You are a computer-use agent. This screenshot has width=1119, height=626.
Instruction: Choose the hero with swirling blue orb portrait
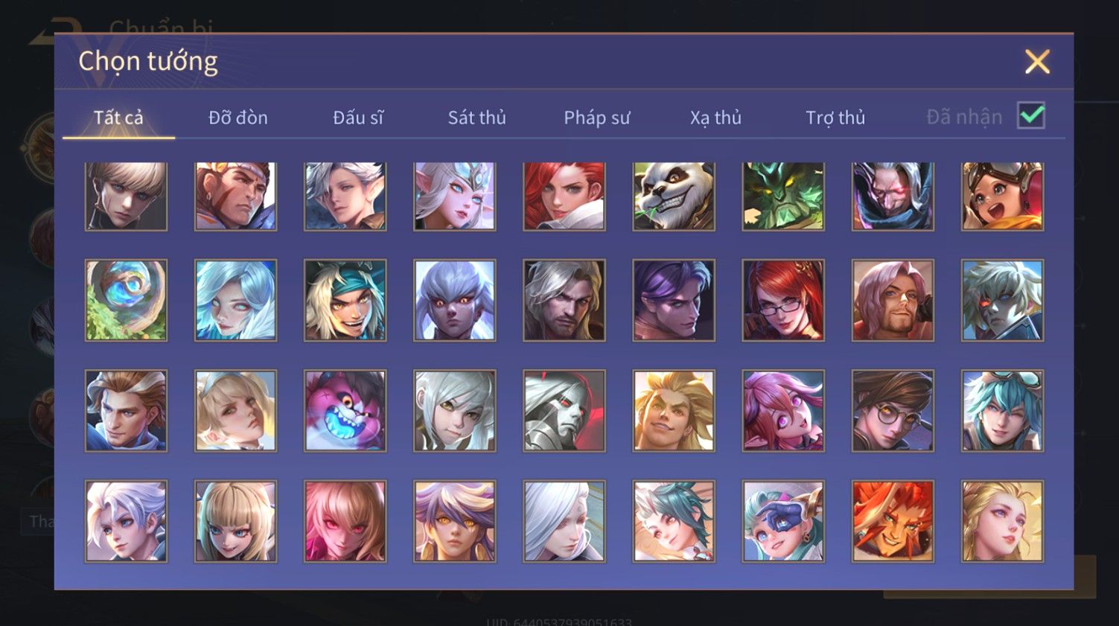coord(126,301)
